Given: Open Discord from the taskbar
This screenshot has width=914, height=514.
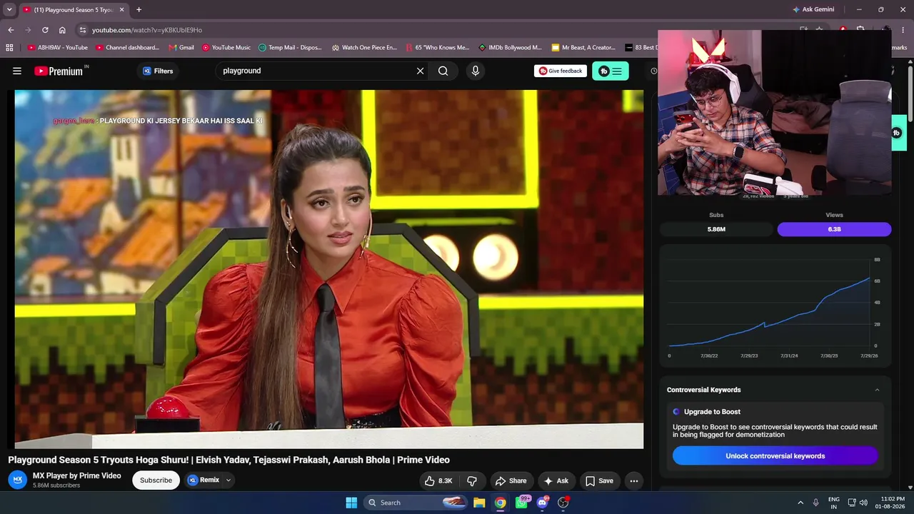Looking at the screenshot, I should coord(542,503).
